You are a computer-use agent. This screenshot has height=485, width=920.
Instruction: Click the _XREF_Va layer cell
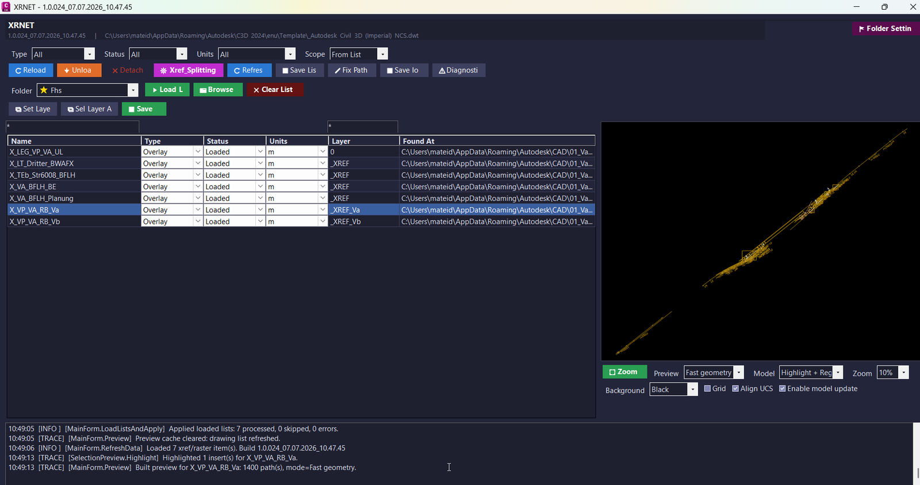click(x=364, y=210)
